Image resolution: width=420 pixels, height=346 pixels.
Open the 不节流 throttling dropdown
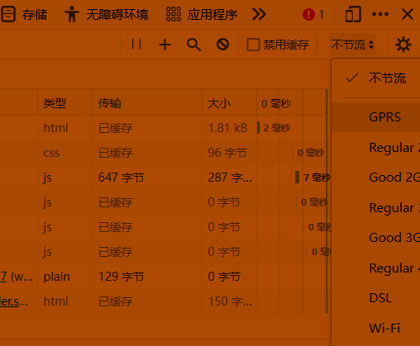[x=352, y=45]
